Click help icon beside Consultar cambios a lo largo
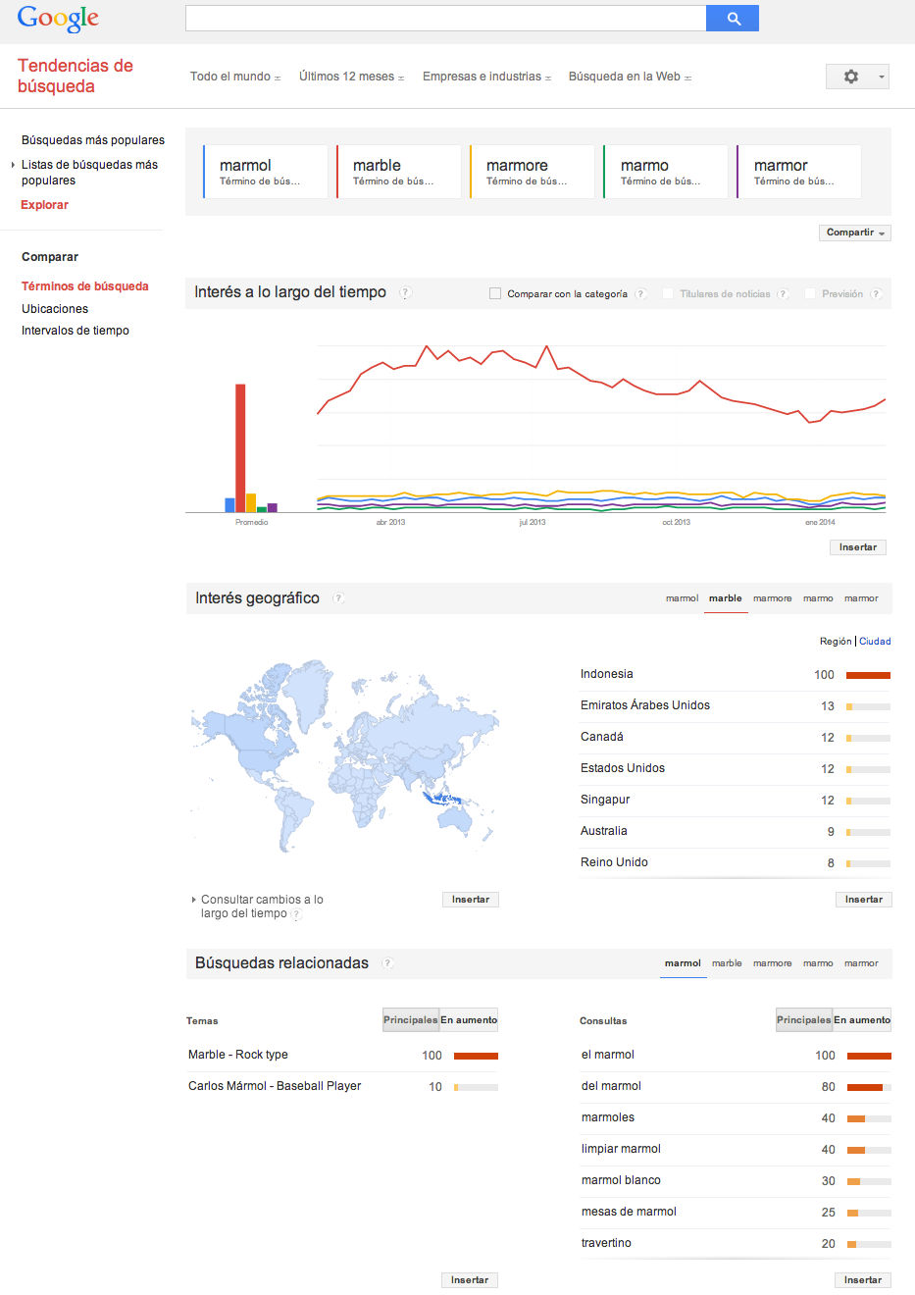915x1295 pixels. [296, 914]
